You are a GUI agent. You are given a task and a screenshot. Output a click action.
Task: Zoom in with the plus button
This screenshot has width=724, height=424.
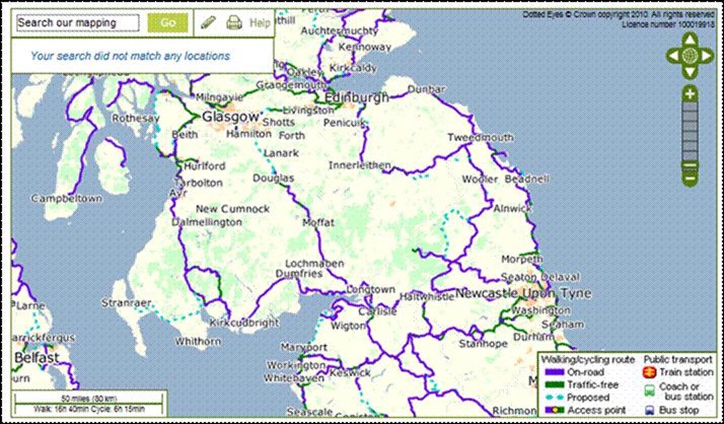tap(690, 95)
